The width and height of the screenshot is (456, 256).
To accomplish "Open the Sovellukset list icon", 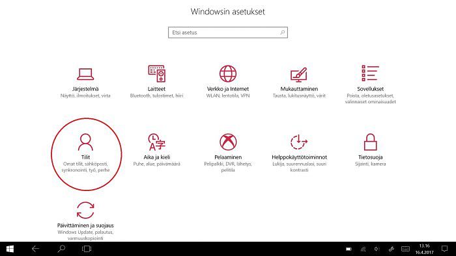I will point(370,73).
